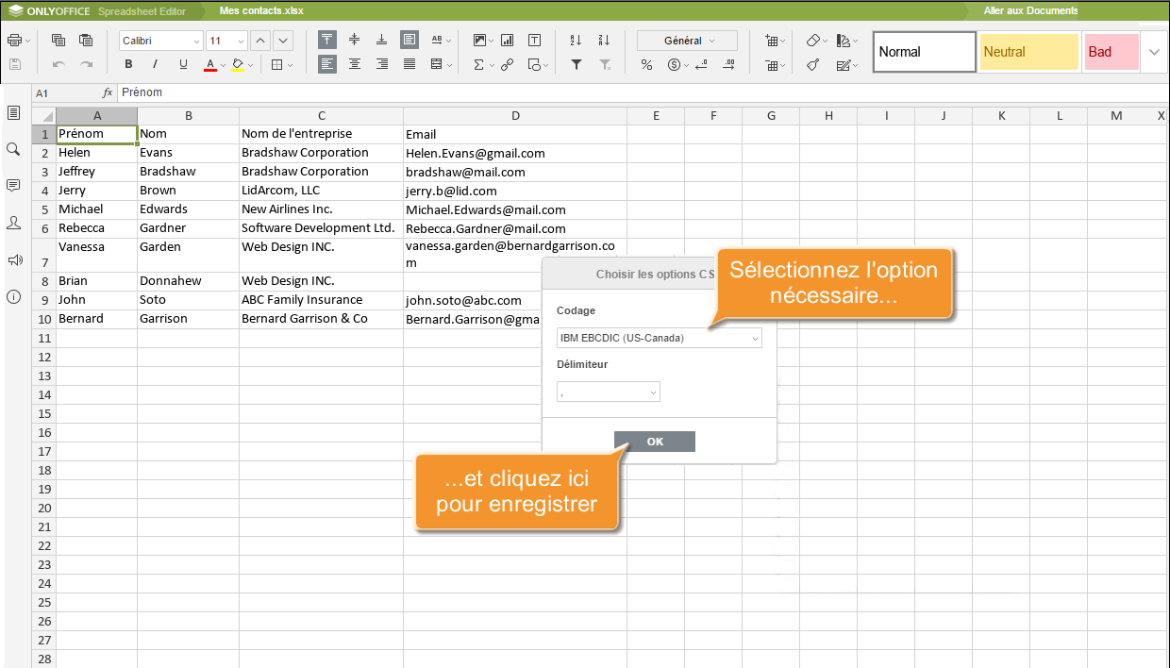Click the Filter funnel icon

click(x=577, y=65)
